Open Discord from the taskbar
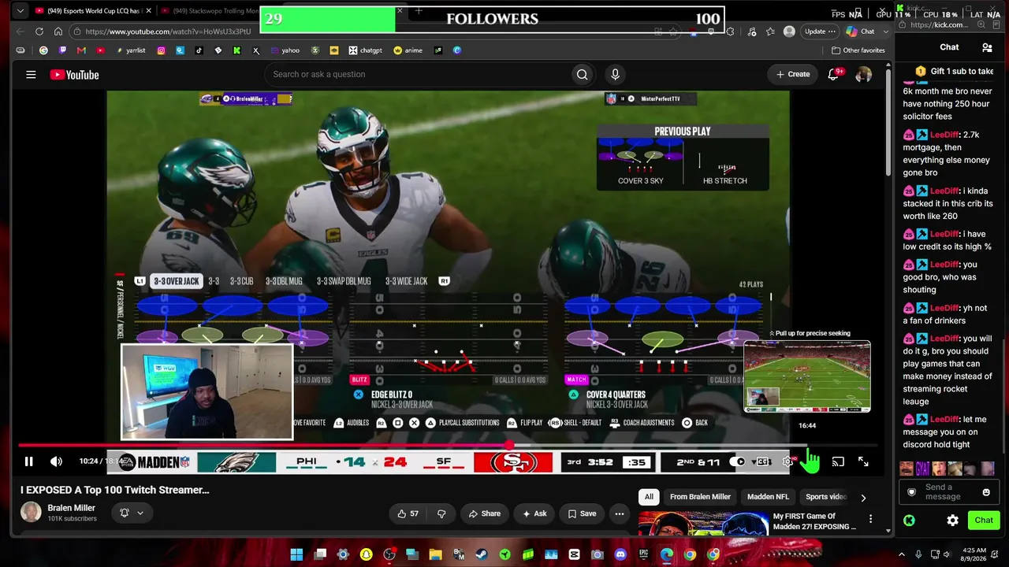The width and height of the screenshot is (1009, 567). click(x=620, y=554)
